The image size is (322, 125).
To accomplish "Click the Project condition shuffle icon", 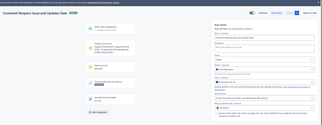I will point(90,48).
